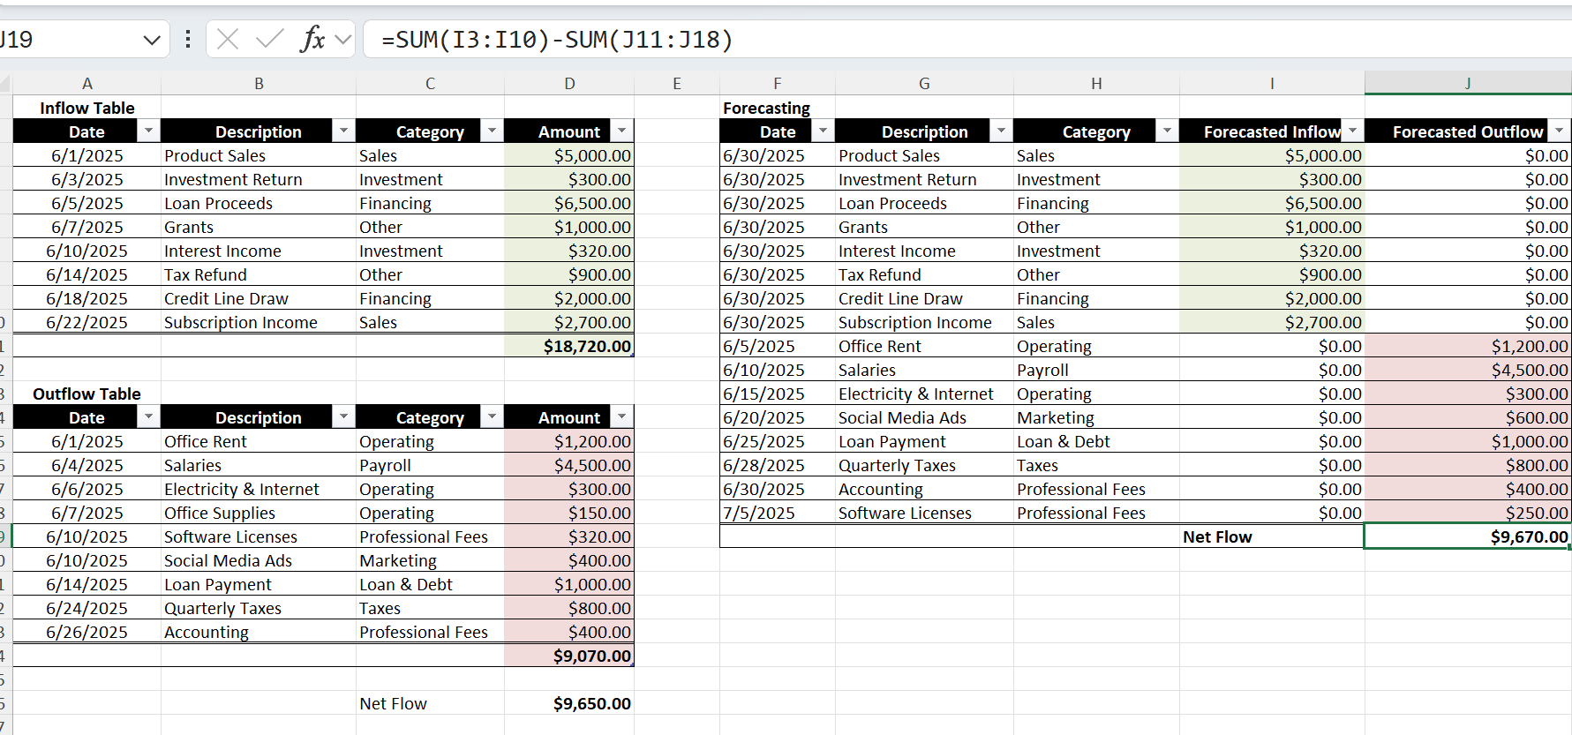Select the $9,650.00 net flow cell

click(569, 703)
